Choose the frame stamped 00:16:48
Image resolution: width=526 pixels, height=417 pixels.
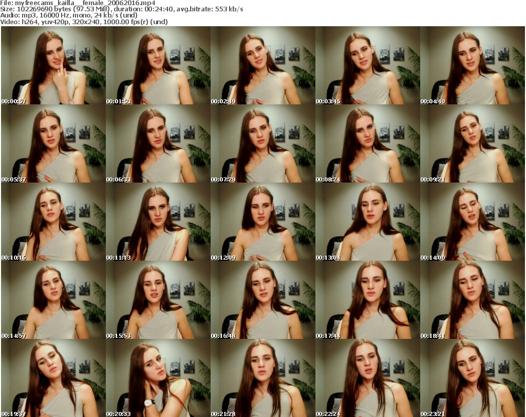pyautogui.click(x=262, y=300)
